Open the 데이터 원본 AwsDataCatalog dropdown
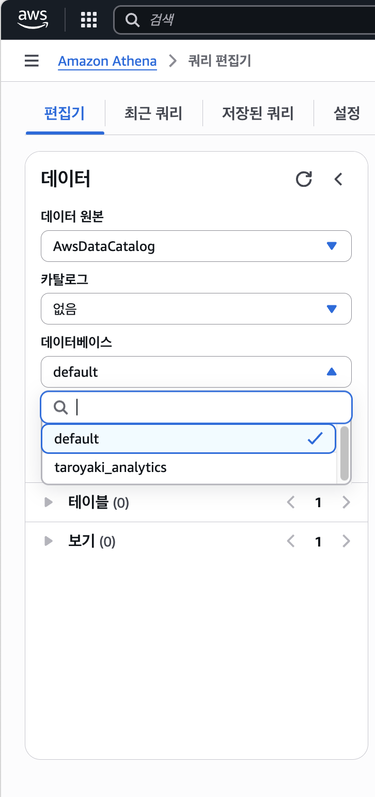 196,246
